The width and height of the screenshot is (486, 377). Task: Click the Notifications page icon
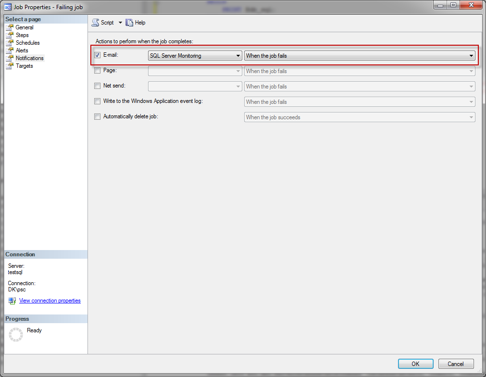coord(10,58)
